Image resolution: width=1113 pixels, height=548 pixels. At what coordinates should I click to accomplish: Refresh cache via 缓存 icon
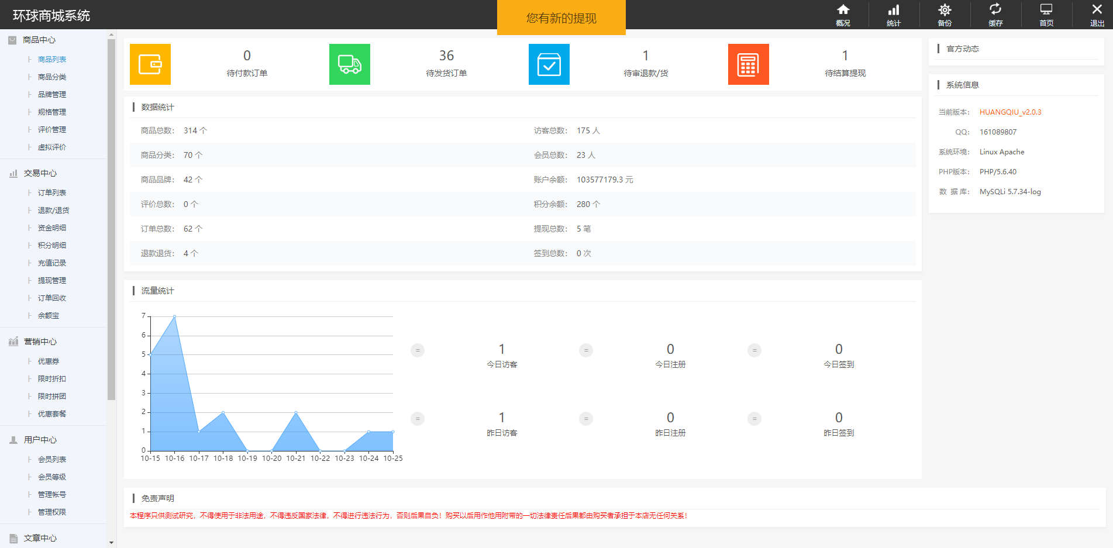click(995, 9)
